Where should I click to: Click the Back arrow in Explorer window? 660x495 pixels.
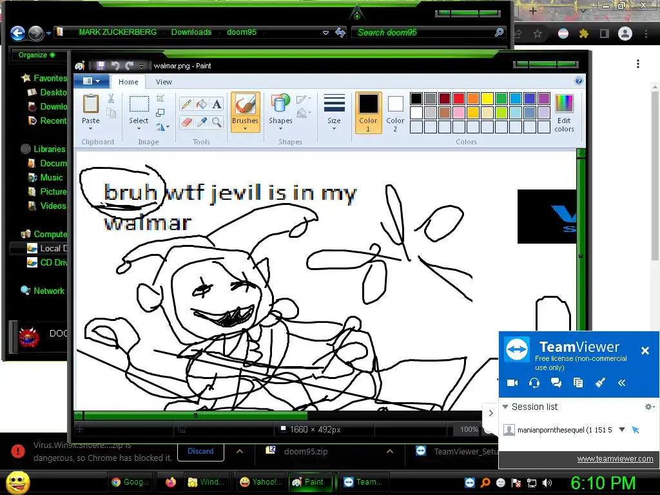(x=17, y=33)
